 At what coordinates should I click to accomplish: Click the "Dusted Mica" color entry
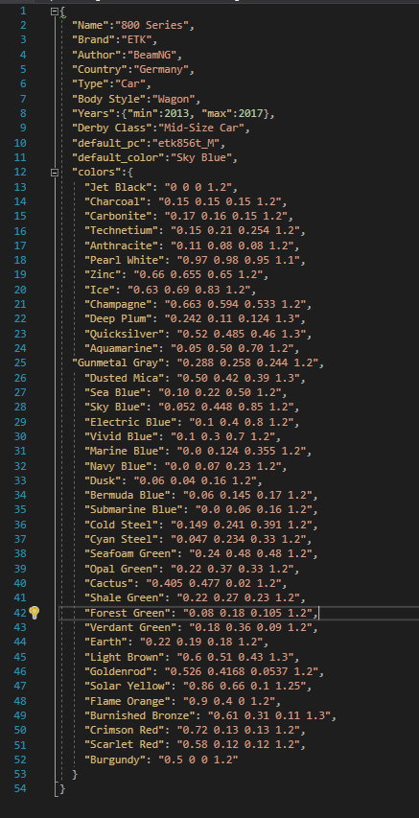[195, 377]
